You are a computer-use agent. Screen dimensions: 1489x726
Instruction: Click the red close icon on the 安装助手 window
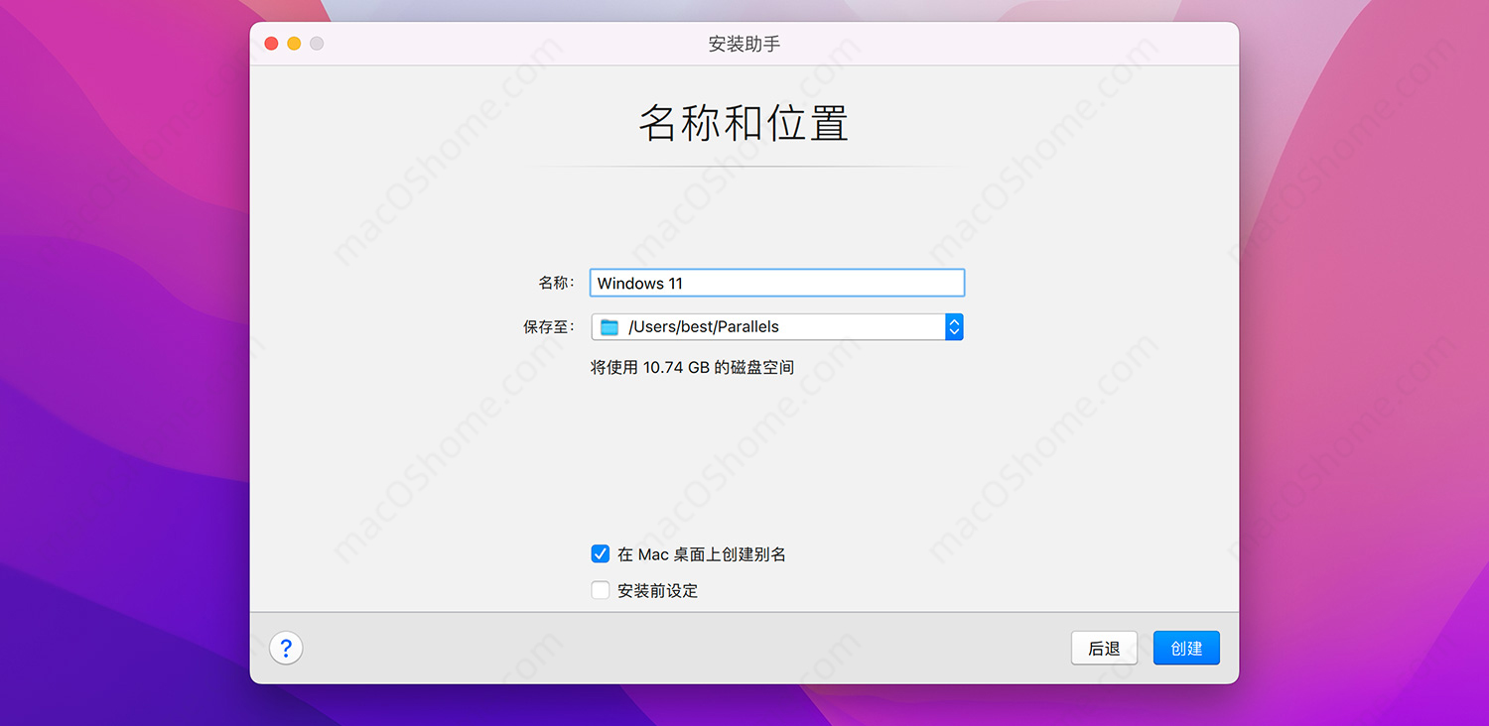(x=270, y=43)
